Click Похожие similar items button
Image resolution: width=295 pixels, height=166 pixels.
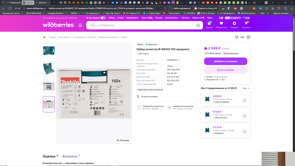click(123, 140)
